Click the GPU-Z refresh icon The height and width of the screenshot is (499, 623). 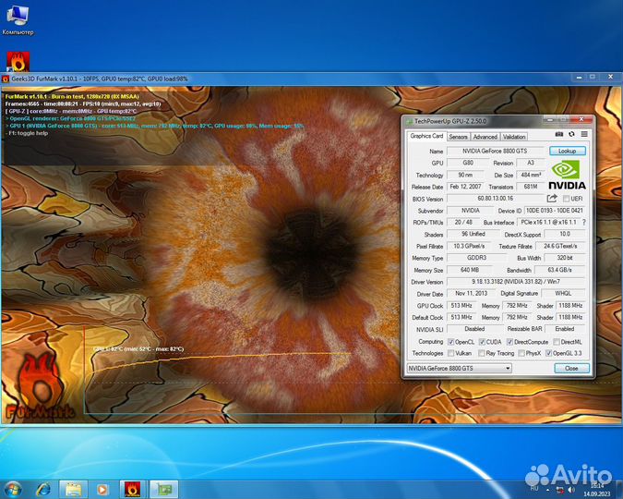(571, 135)
